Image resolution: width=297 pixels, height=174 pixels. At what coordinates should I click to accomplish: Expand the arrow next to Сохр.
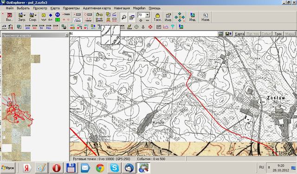35,15
